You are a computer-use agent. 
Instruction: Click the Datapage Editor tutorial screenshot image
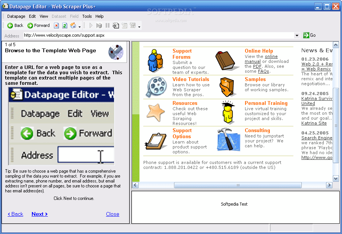61,126
